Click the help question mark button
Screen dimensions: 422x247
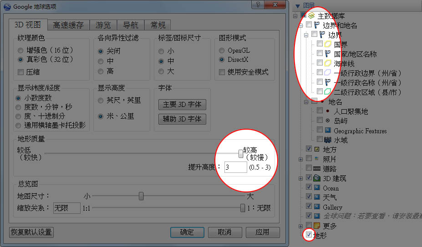pyautogui.click(x=258, y=5)
